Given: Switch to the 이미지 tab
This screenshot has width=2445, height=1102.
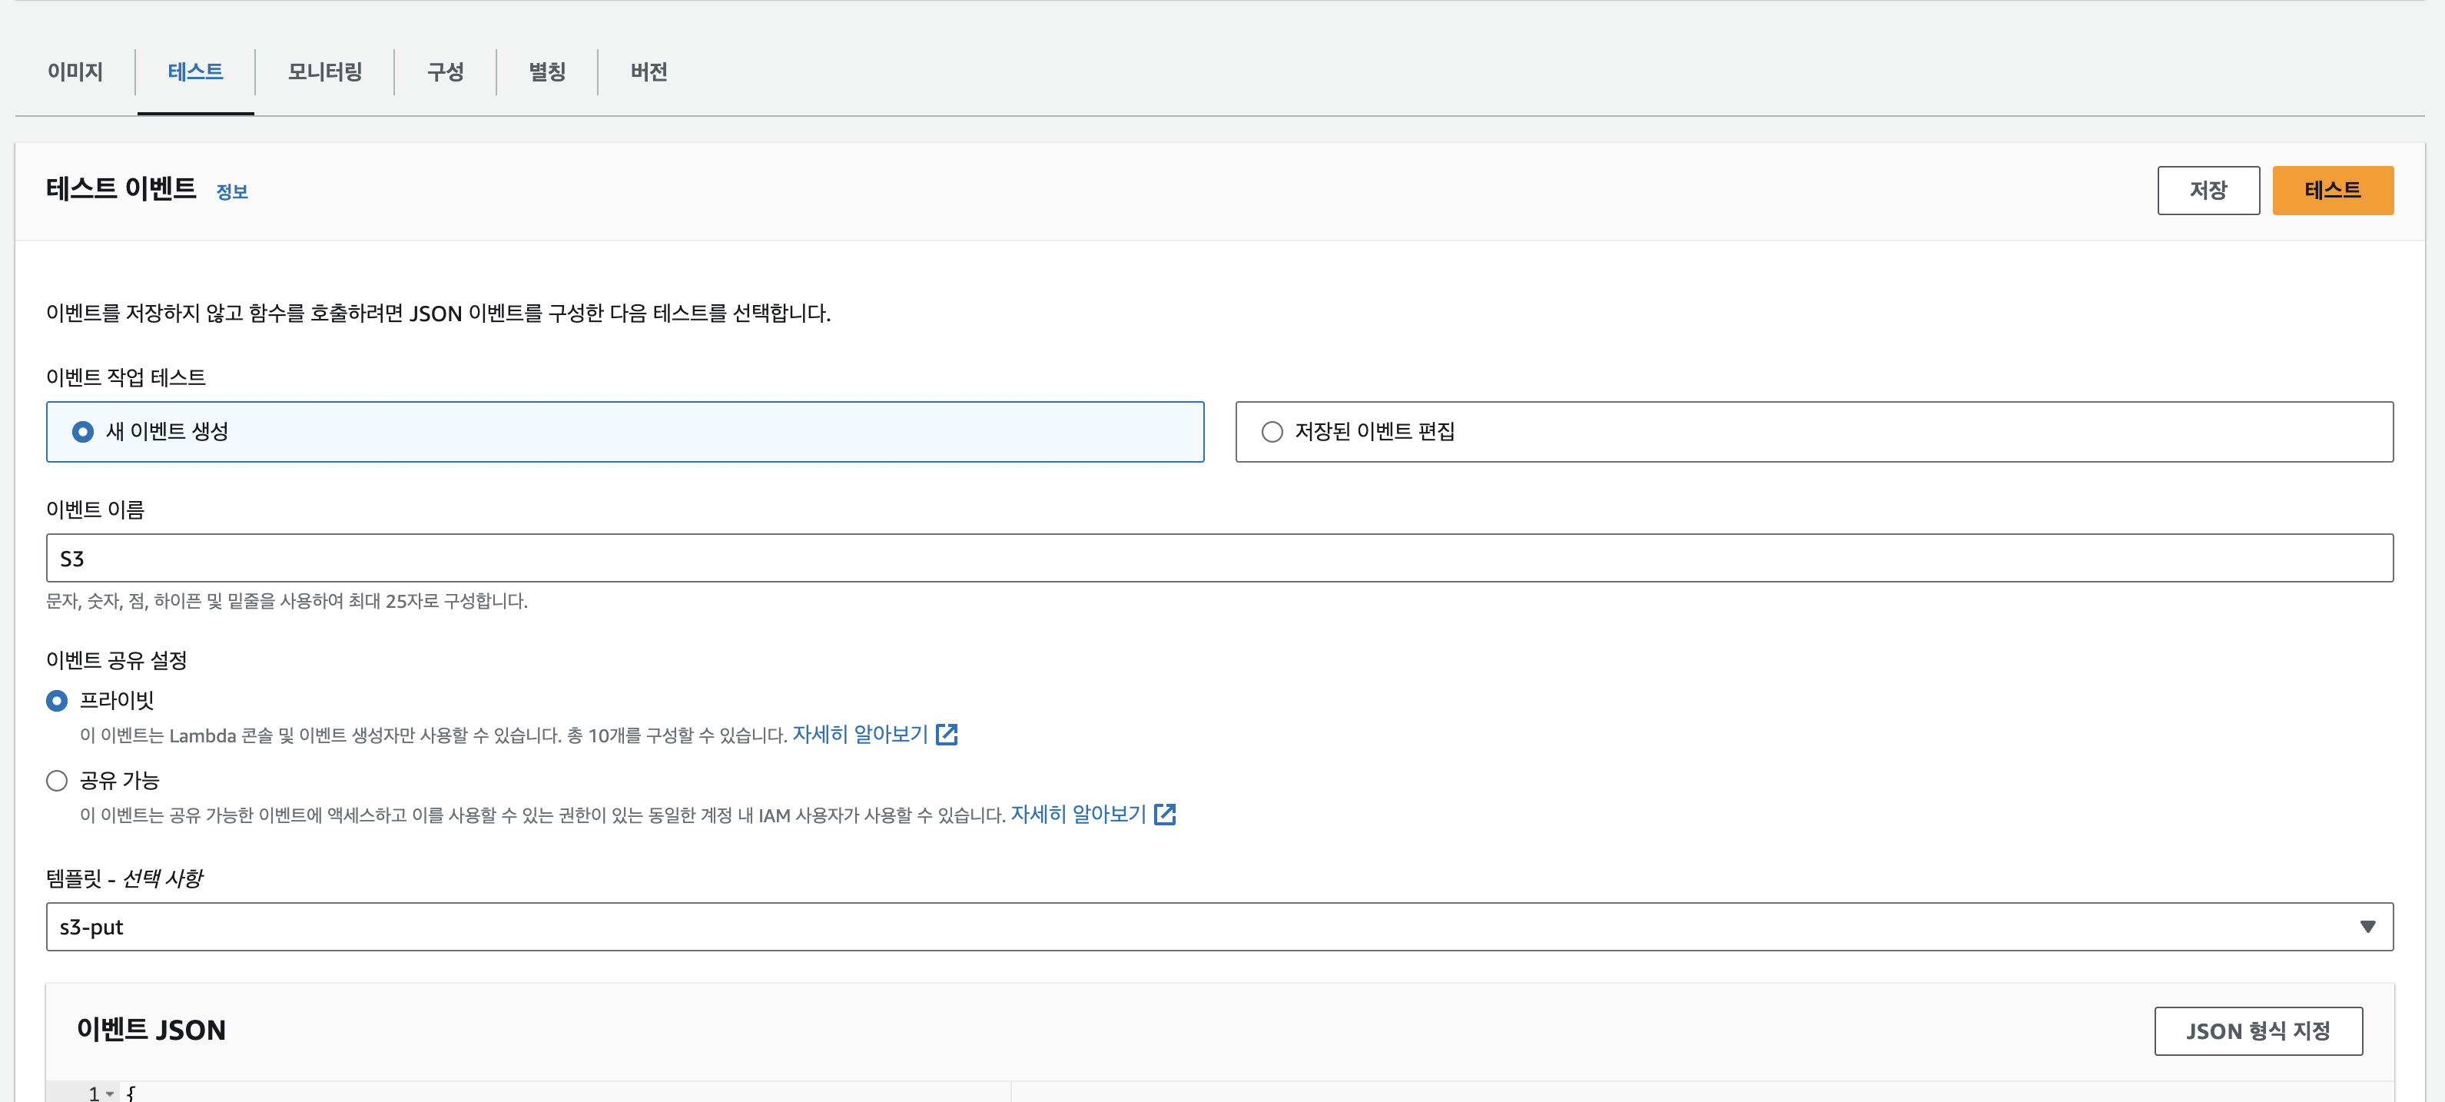Looking at the screenshot, I should 75,72.
